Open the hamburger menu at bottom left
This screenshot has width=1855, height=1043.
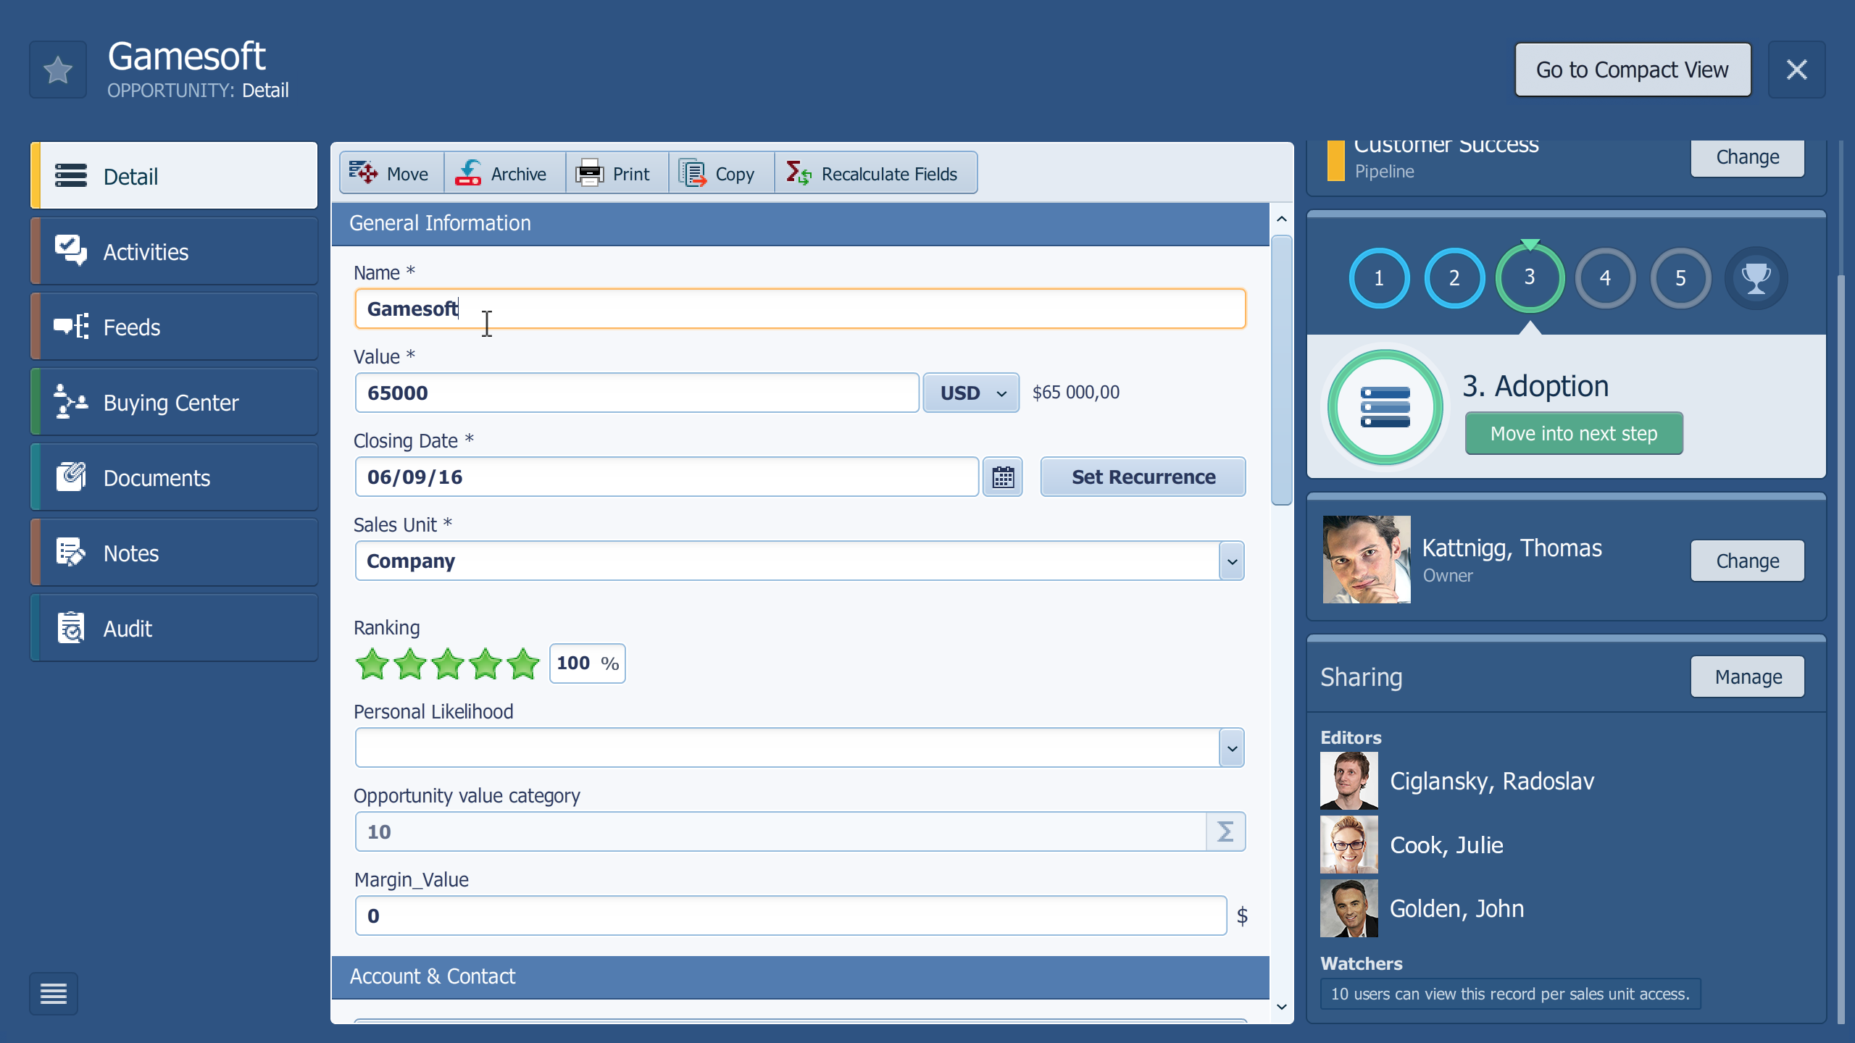tap(54, 994)
